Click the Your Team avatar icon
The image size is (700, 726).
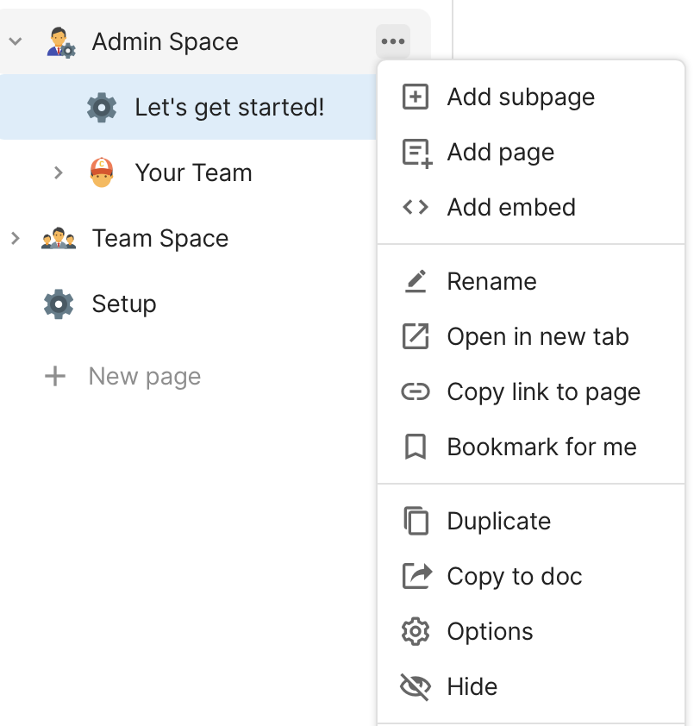[x=102, y=172]
